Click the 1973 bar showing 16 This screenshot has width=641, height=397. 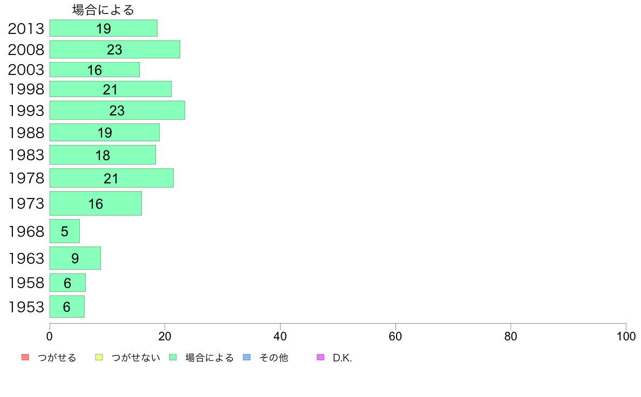click(96, 203)
